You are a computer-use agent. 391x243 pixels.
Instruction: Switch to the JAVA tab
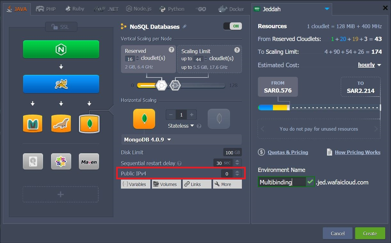coord(17,9)
